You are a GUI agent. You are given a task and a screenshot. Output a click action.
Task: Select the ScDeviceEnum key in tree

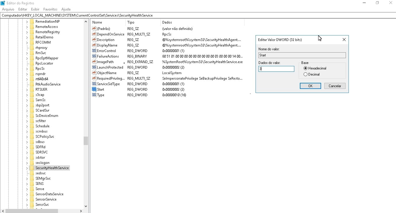click(47, 116)
